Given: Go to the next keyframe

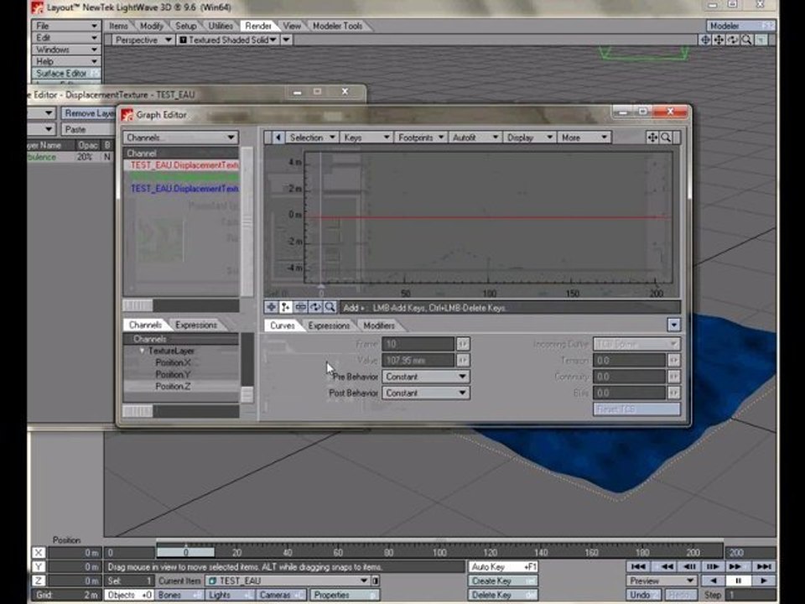Looking at the screenshot, I should [737, 566].
